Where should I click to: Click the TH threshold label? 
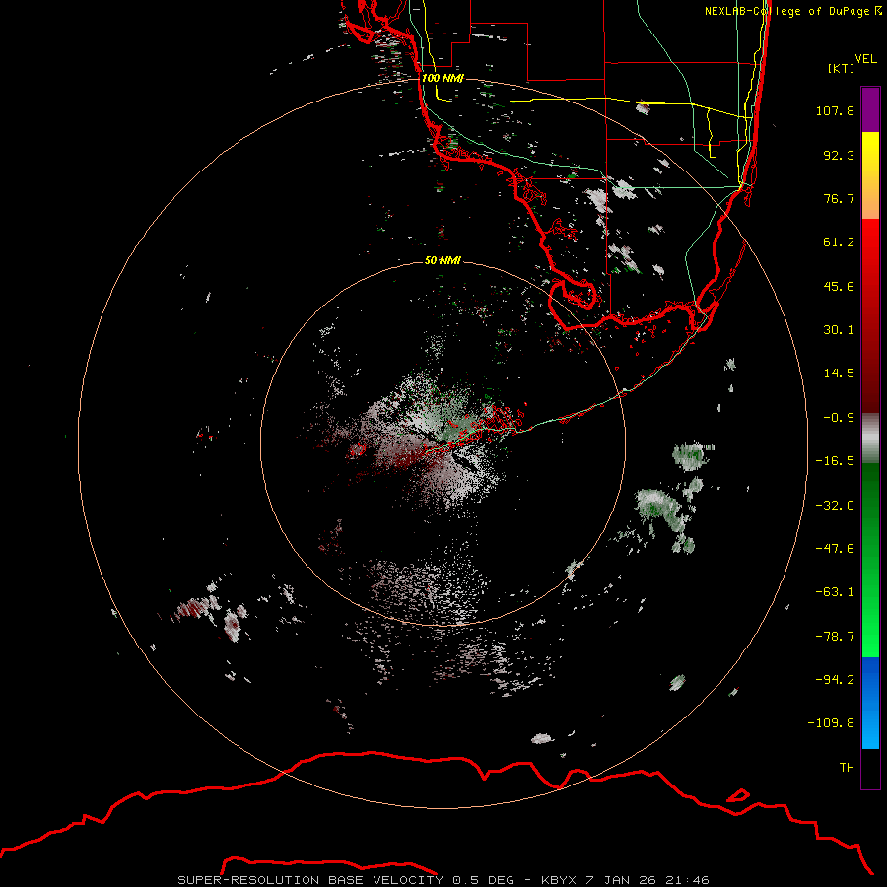847,768
